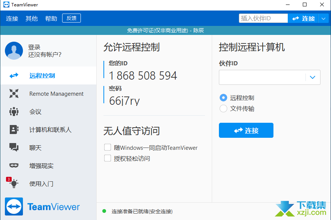Click the meeting people icon

pos(14,112)
